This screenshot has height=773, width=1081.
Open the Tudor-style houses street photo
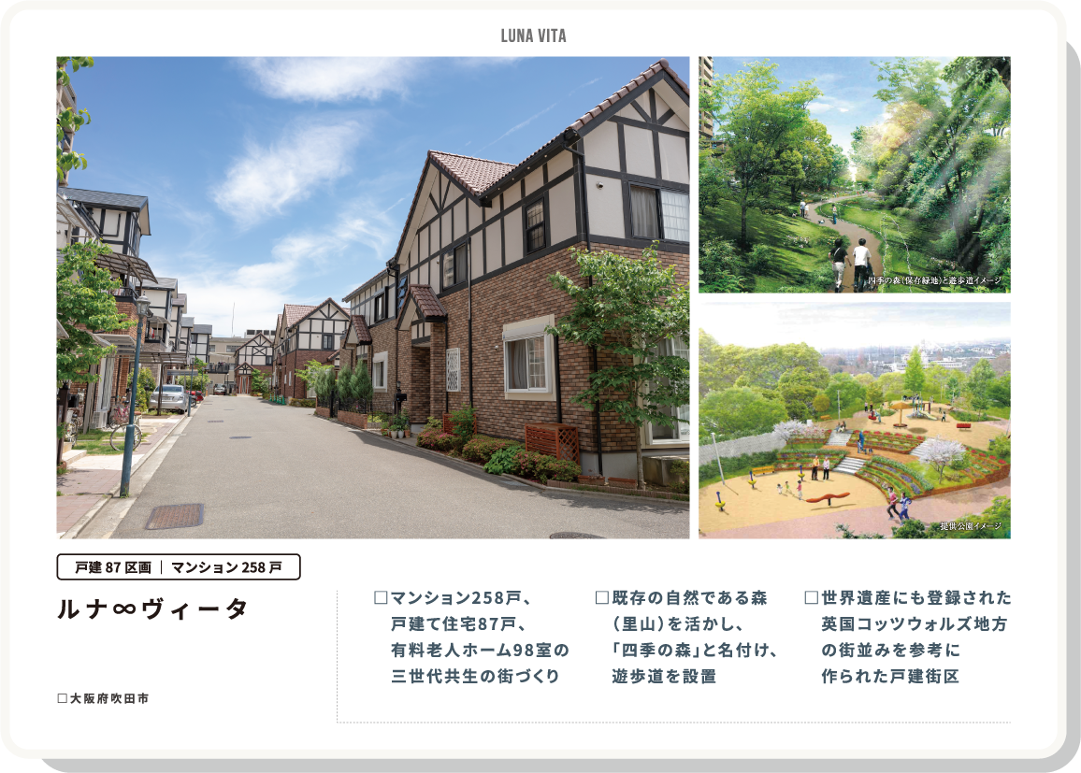point(372,297)
